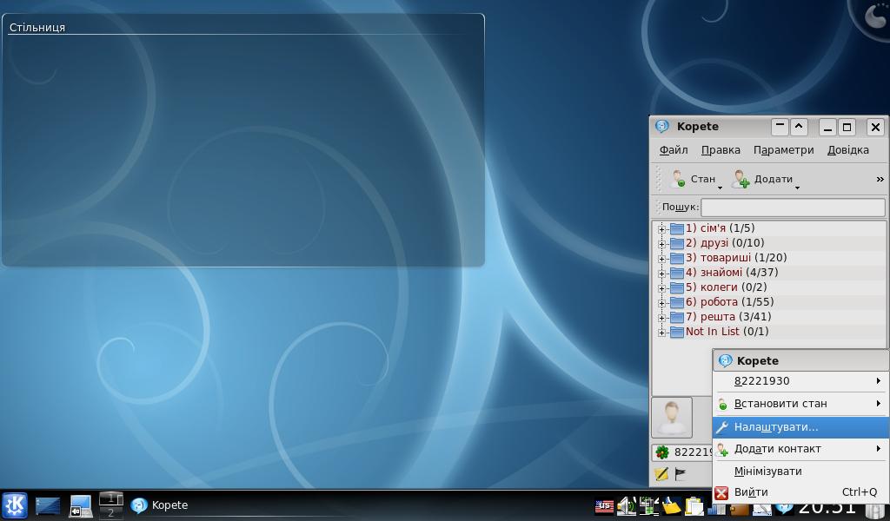Click the US keyboard layout flag
This screenshot has height=521, width=890.
pyautogui.click(x=605, y=505)
